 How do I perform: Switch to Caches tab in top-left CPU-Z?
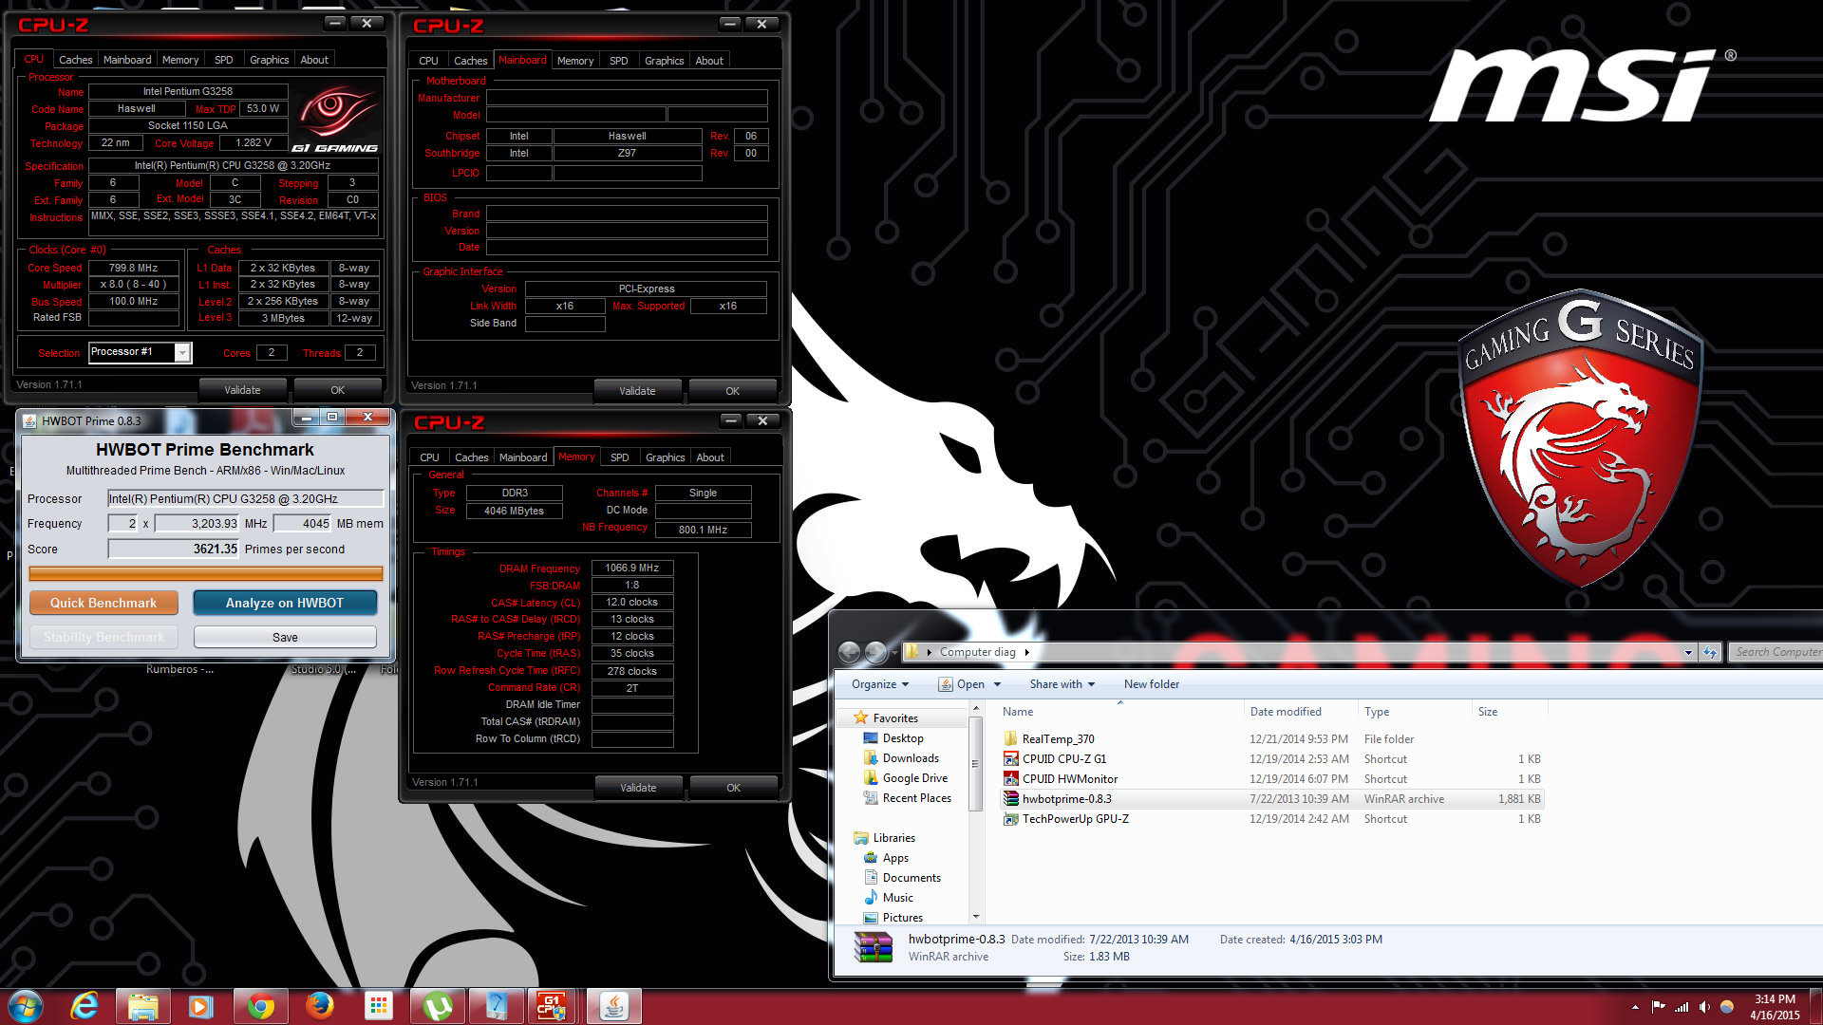click(75, 60)
